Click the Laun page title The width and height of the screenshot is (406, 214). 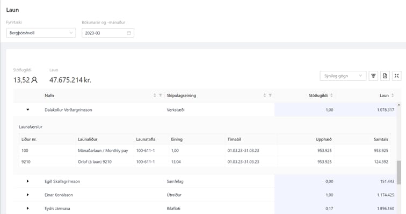[12, 10]
